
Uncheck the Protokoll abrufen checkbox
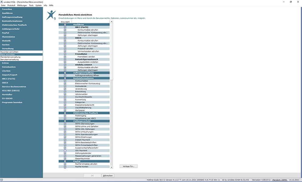[x=65, y=49]
